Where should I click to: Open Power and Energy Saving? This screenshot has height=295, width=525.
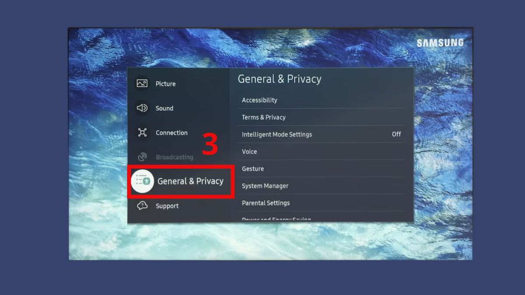click(276, 218)
